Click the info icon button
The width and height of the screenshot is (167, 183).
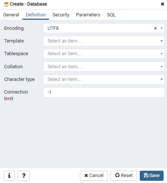click(x=9, y=176)
